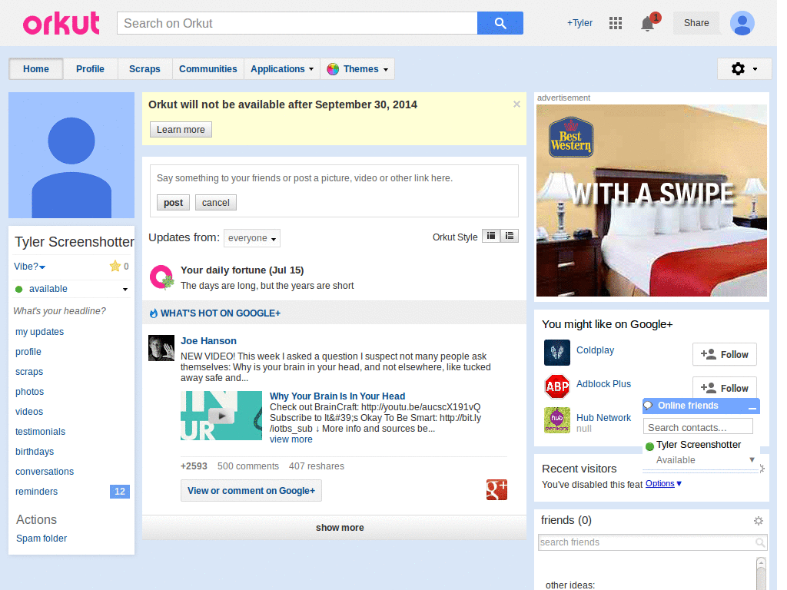Image resolution: width=787 pixels, height=590 pixels.
Task: Select the Home tab
Action: (36, 69)
